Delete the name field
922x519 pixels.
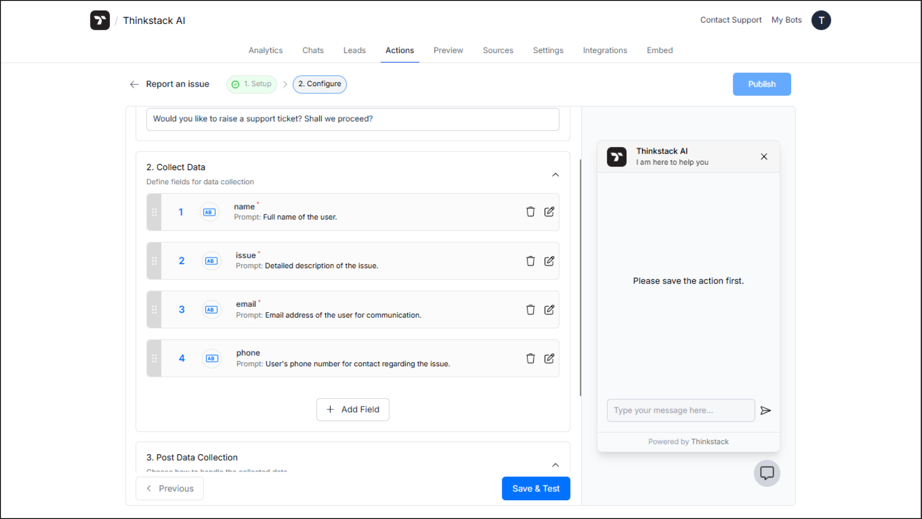530,212
